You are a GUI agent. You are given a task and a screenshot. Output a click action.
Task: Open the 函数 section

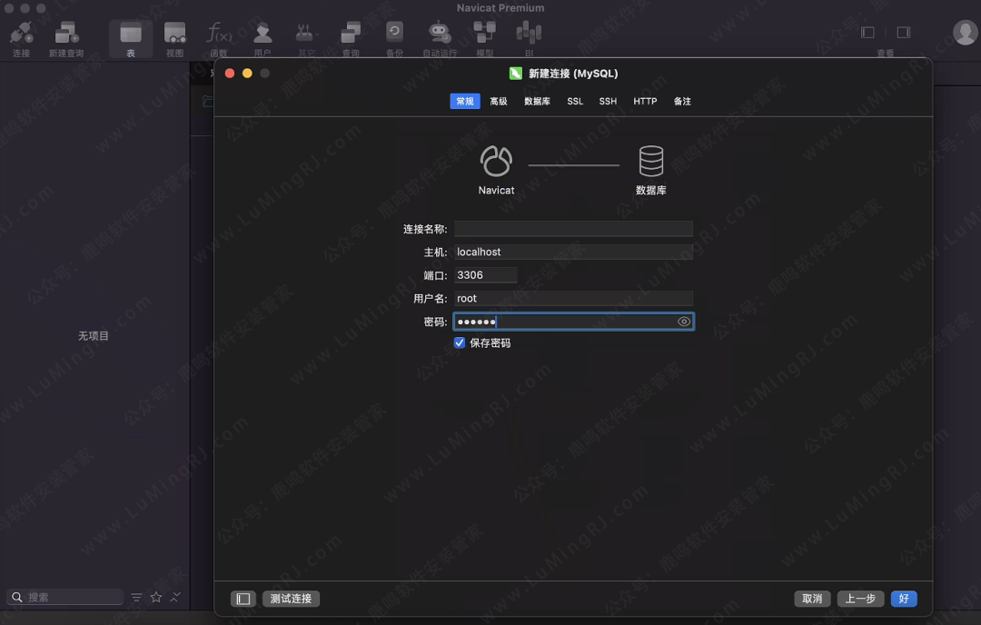pos(218,35)
